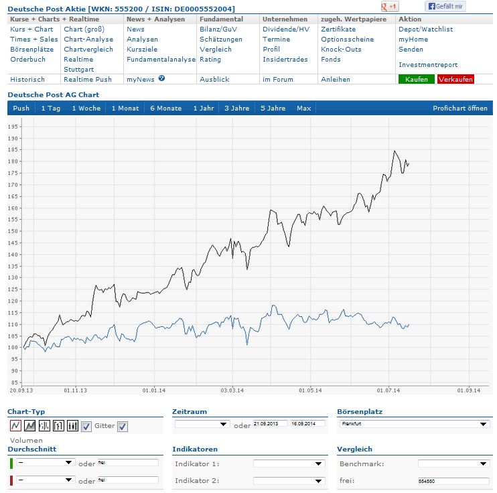Open the Realtime Stuttgart link
This screenshot has width=497, height=493.
[x=78, y=64]
